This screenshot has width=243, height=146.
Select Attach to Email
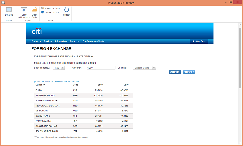point(51,8)
